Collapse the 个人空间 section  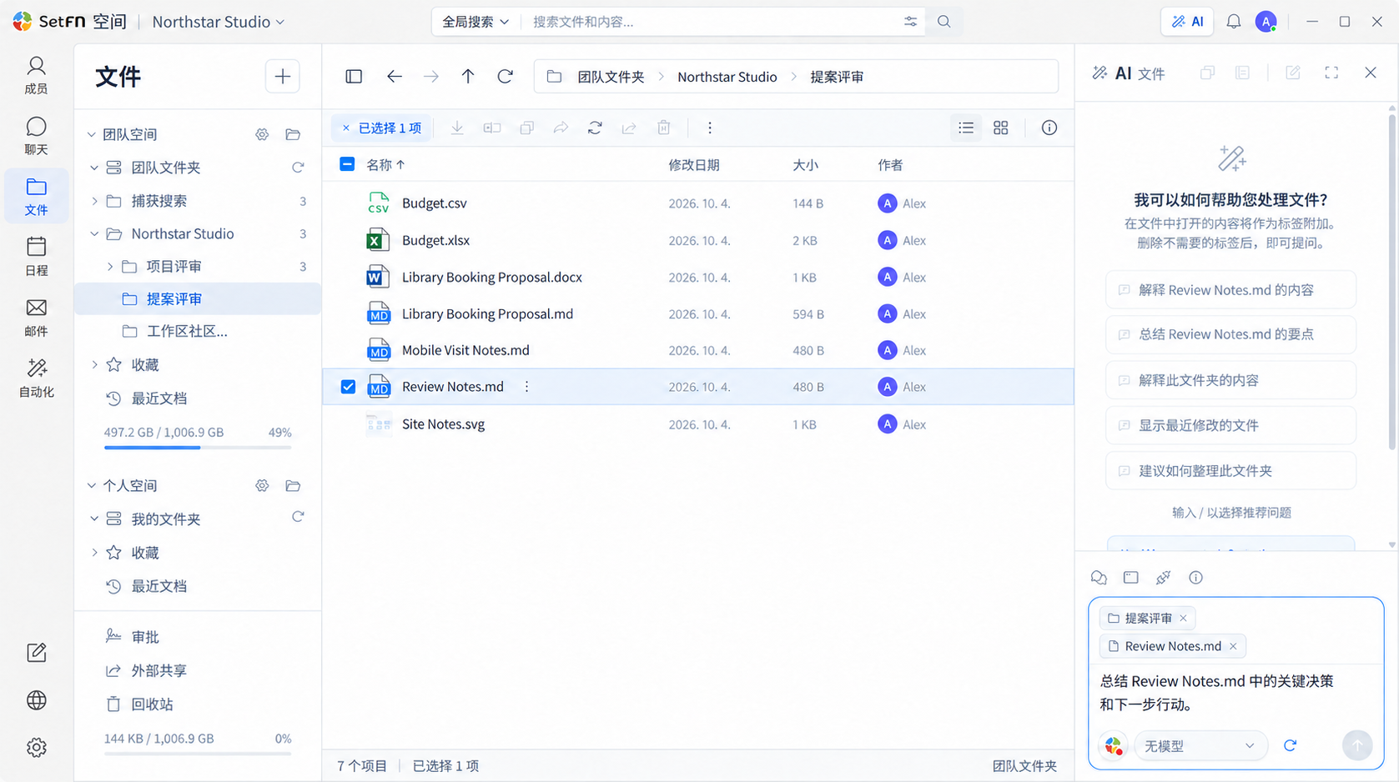click(x=92, y=485)
